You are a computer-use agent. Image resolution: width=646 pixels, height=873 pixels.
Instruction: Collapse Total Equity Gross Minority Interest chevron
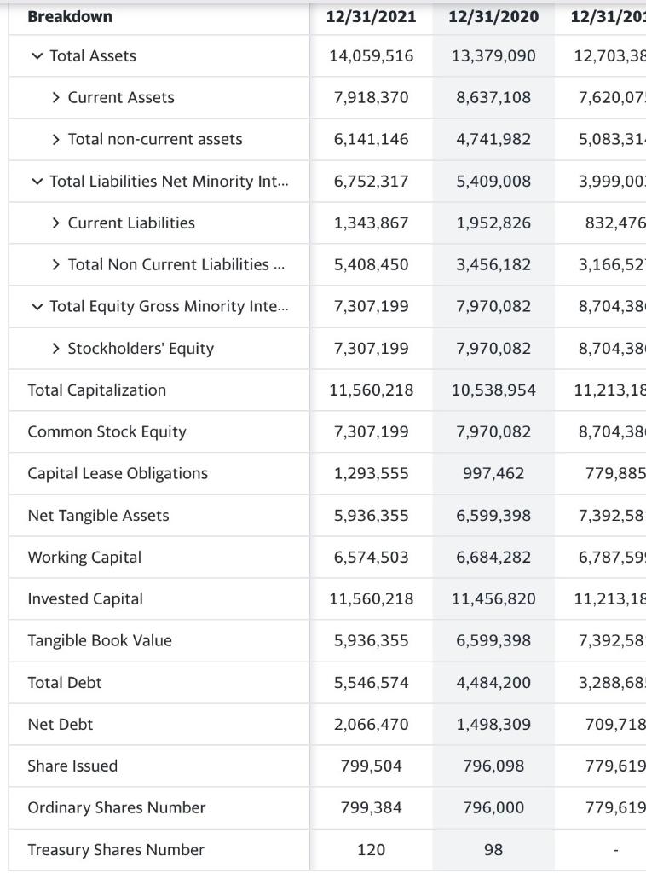(x=36, y=306)
